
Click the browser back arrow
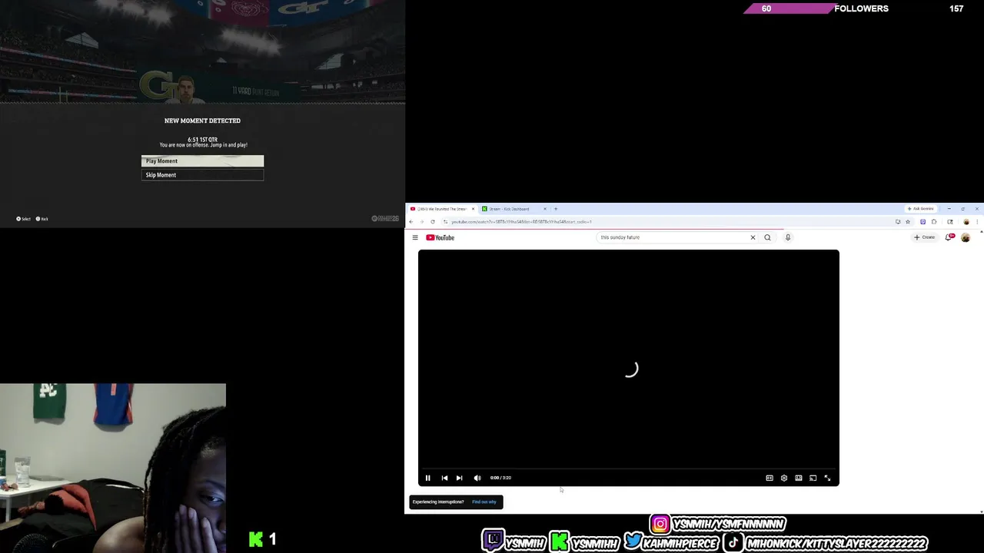pyautogui.click(x=411, y=222)
